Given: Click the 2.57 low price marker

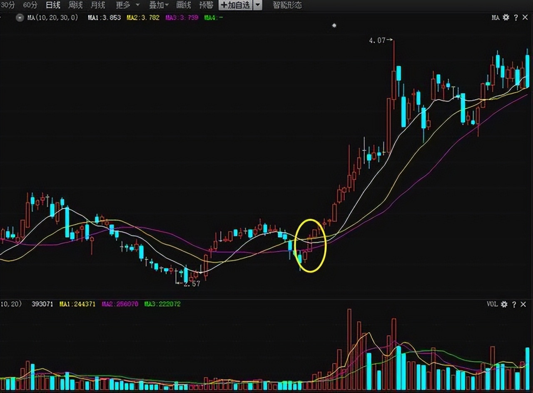Looking at the screenshot, I should [x=189, y=284].
